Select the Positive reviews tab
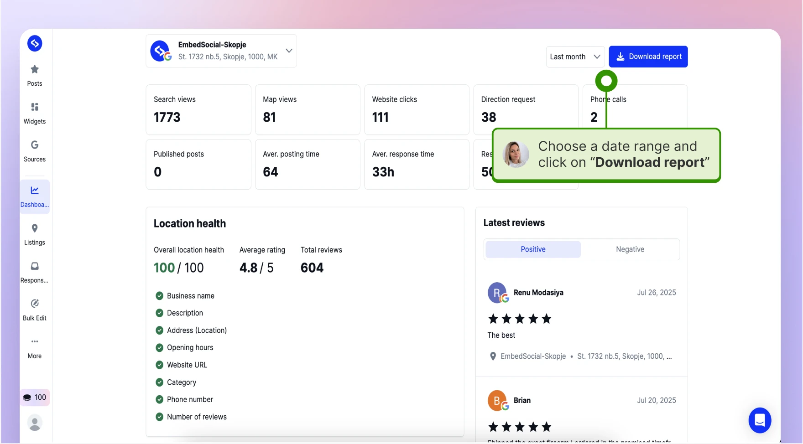Viewport: 803px width, 444px height. click(x=533, y=249)
